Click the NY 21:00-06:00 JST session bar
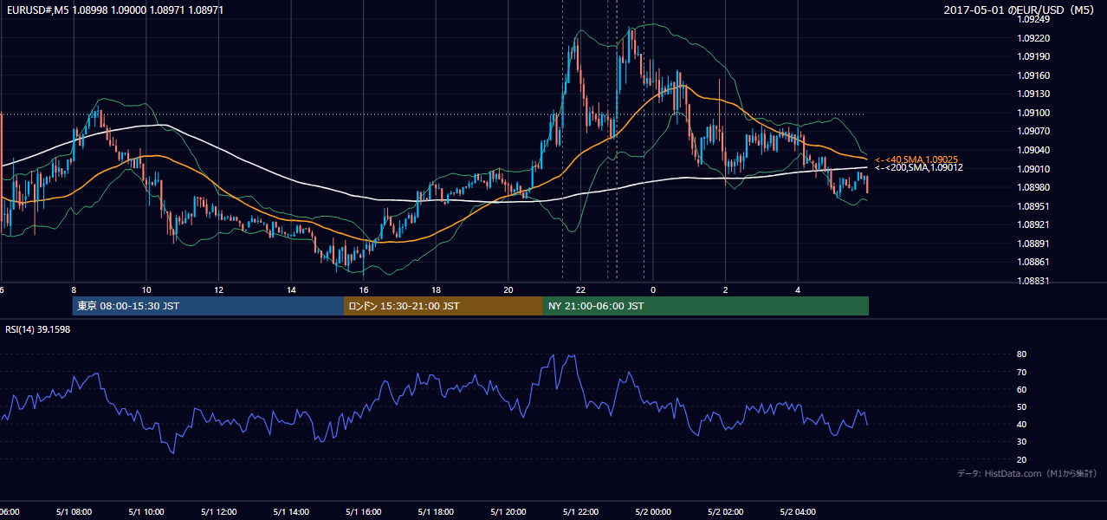This screenshot has height=520, width=1107. pyautogui.click(x=706, y=306)
